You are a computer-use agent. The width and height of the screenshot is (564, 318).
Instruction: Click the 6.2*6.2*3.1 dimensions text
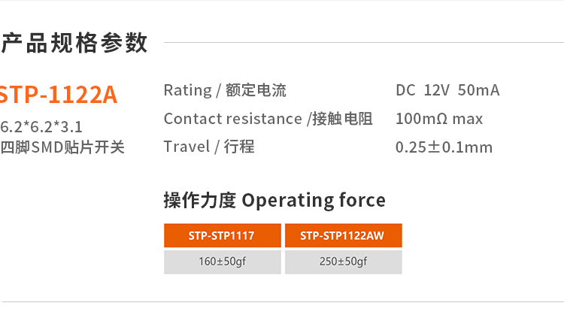coord(41,126)
